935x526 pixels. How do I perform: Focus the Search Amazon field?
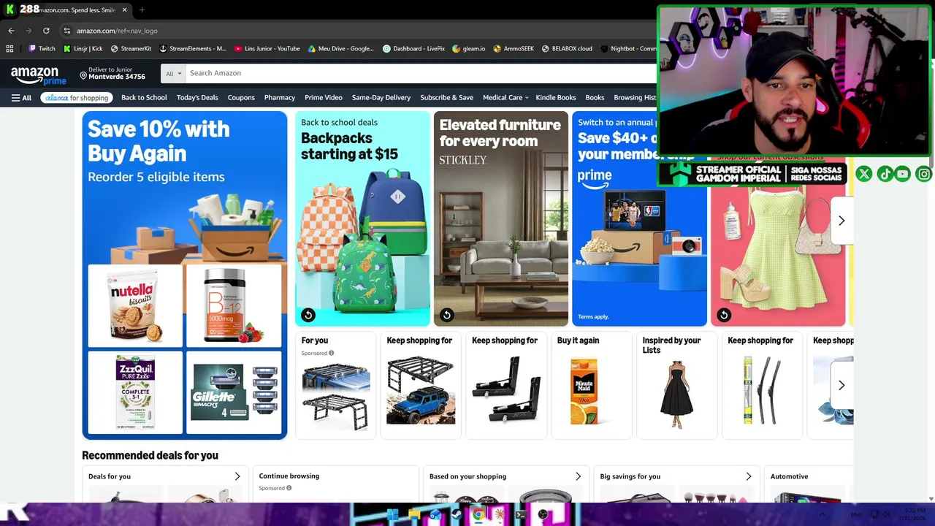[421, 73]
